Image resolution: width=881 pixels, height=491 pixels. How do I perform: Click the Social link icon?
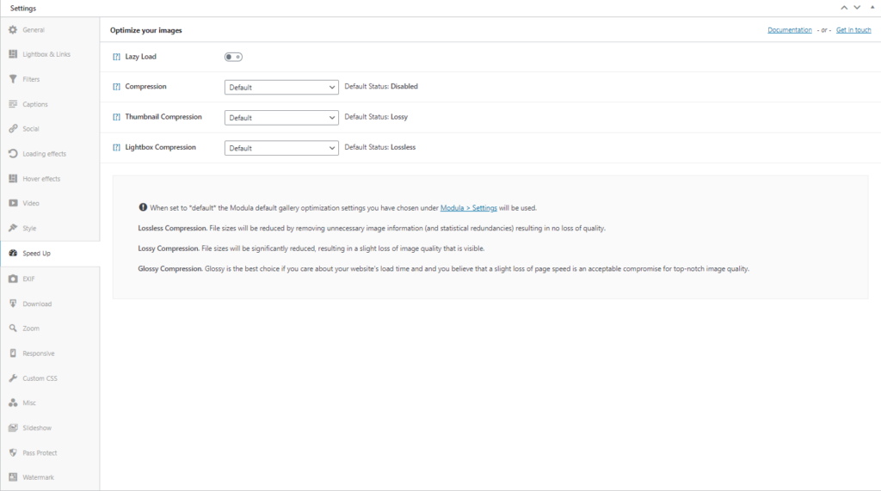click(13, 129)
